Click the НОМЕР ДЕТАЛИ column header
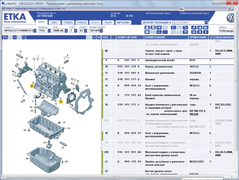This screenshot has height=180, width=239. pos(130,37)
